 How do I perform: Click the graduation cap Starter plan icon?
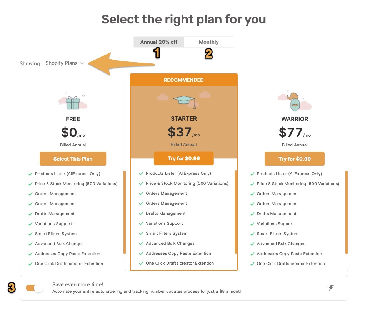tap(185, 102)
